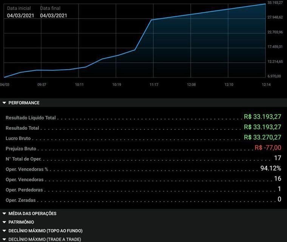
Task: Click the Prejuízo Bruto label
Action: [x=21, y=149]
